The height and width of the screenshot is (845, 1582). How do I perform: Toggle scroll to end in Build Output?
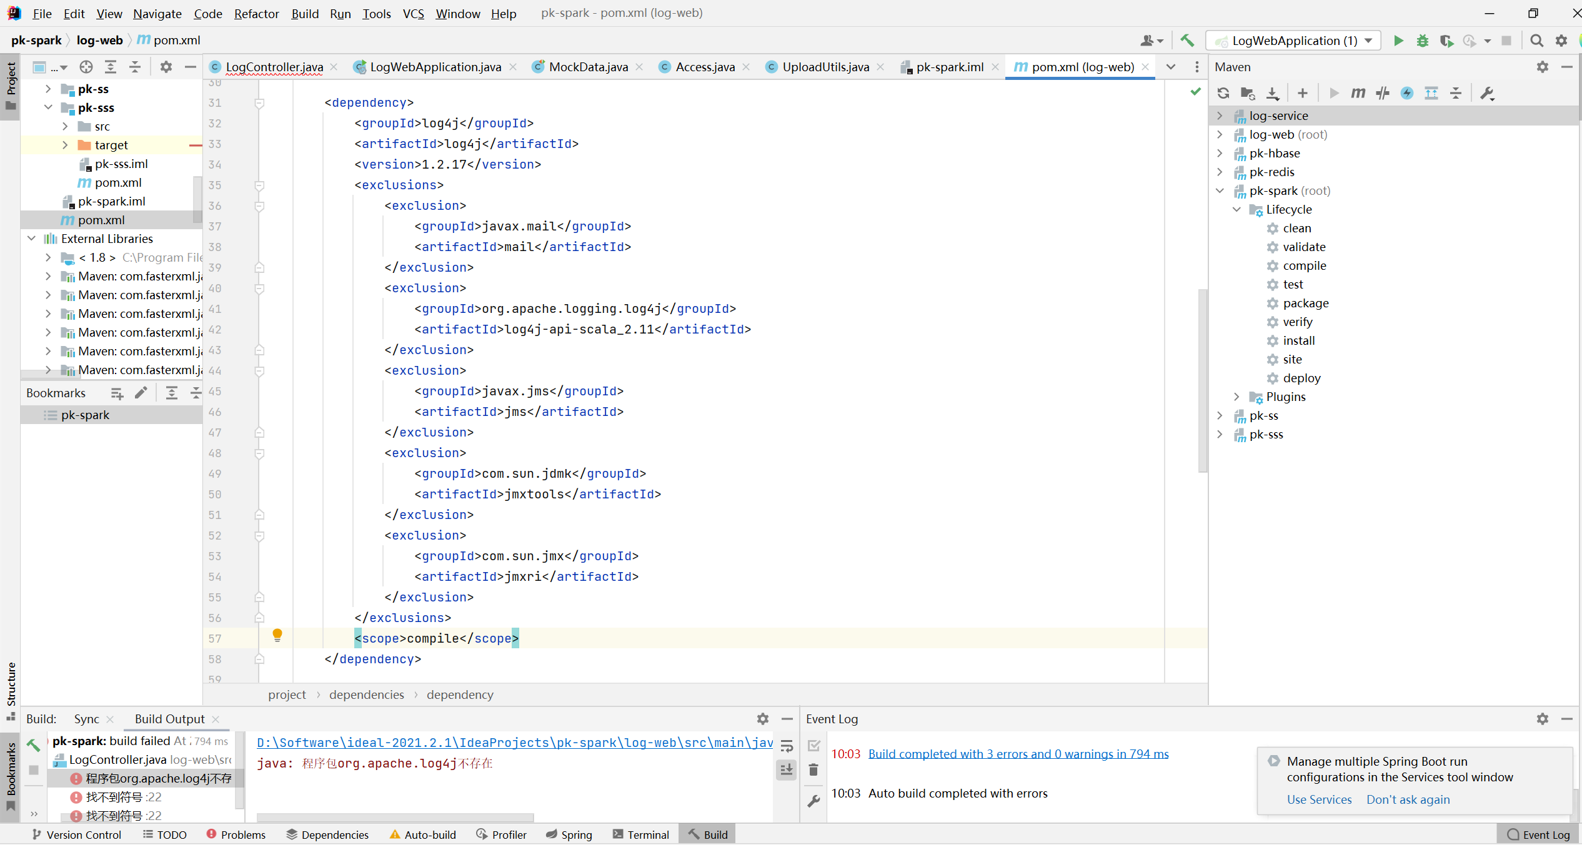click(x=787, y=769)
